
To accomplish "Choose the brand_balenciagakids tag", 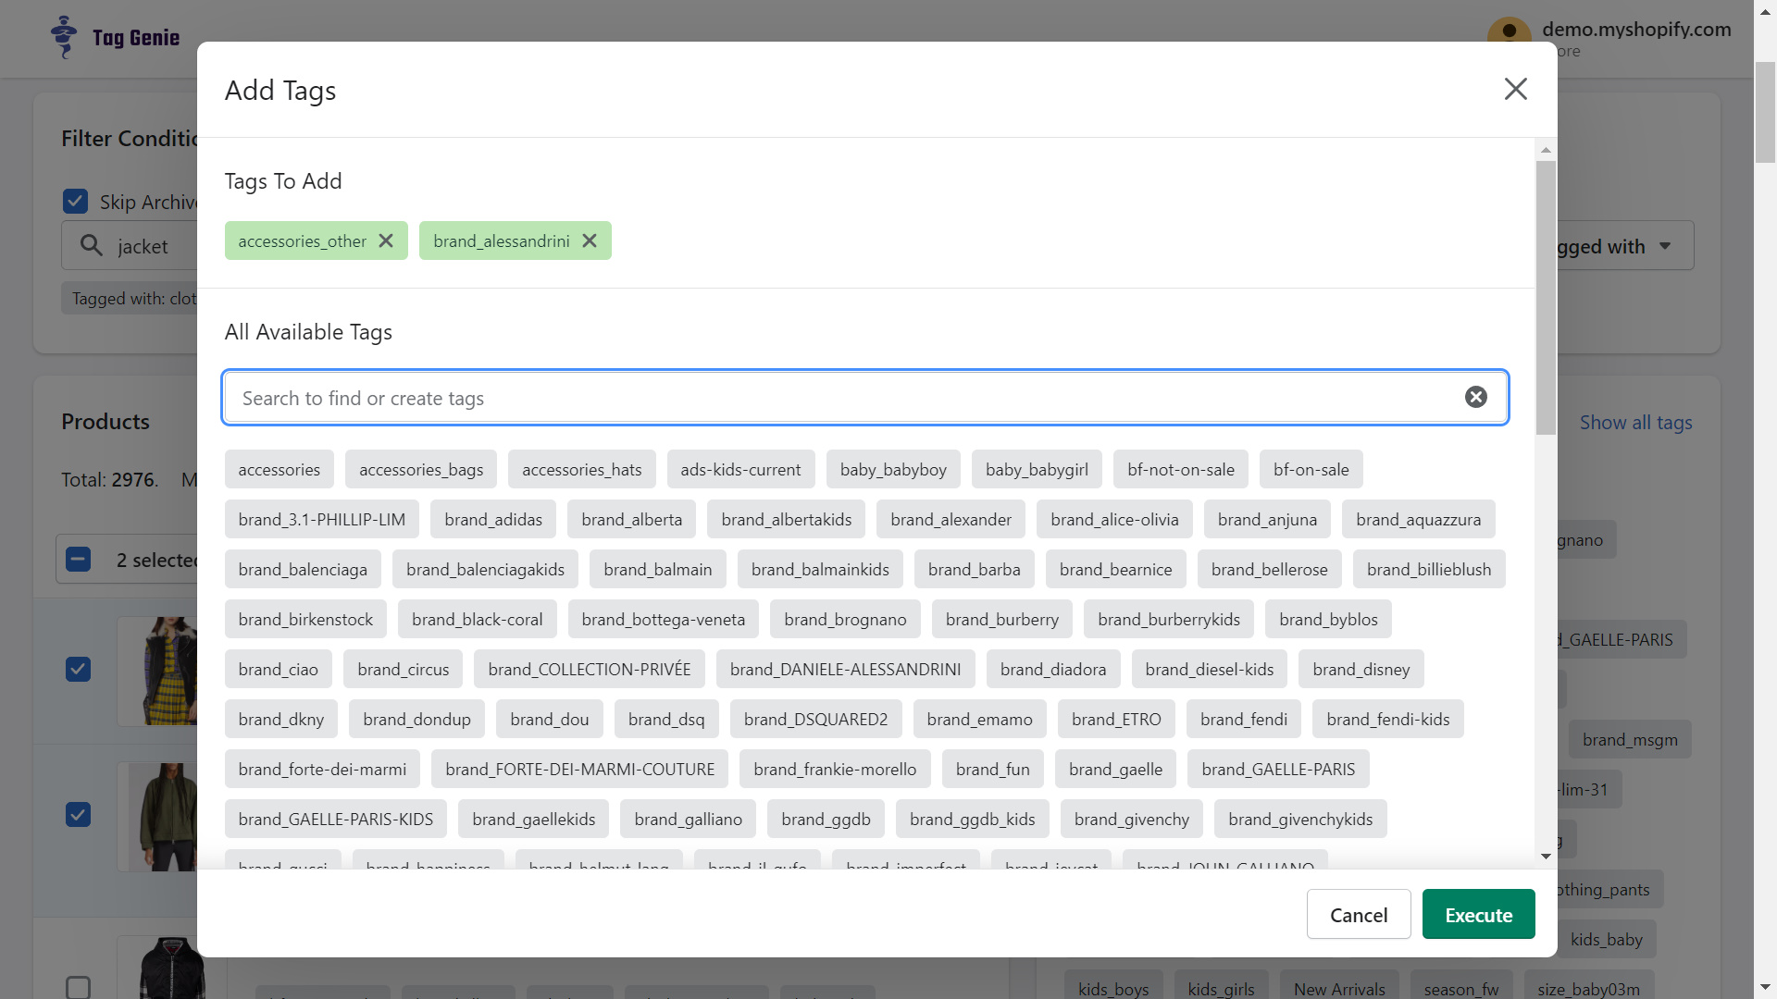I will click(x=485, y=569).
